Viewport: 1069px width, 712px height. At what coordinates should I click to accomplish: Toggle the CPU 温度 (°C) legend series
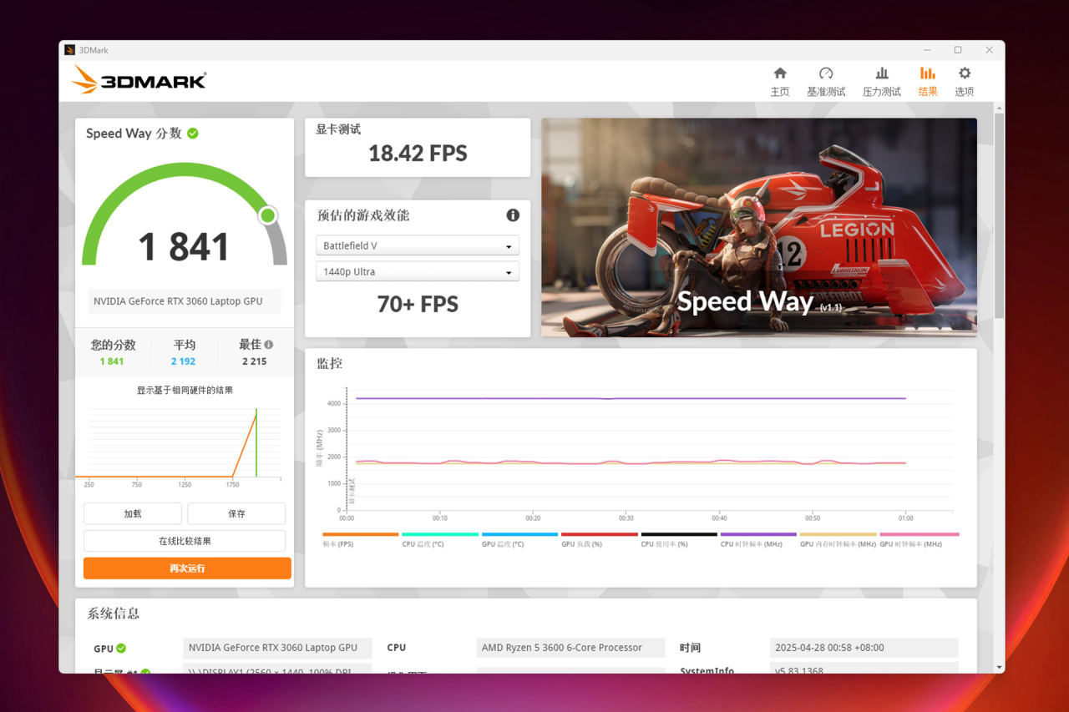(x=440, y=539)
